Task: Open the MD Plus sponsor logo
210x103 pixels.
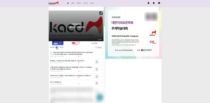Action: click(x=76, y=43)
